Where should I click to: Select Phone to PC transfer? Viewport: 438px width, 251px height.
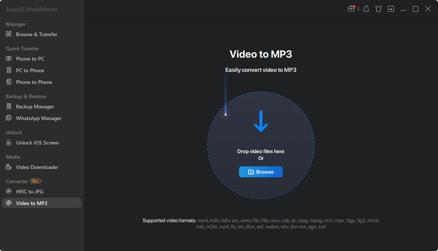42,59
